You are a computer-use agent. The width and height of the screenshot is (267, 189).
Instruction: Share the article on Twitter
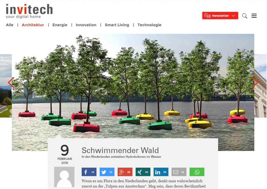107,172
